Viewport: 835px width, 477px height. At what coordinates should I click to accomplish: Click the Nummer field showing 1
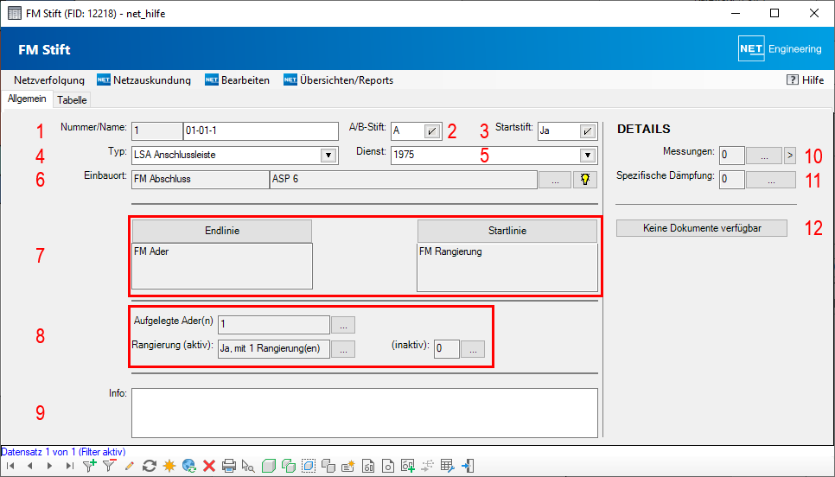[x=157, y=131]
